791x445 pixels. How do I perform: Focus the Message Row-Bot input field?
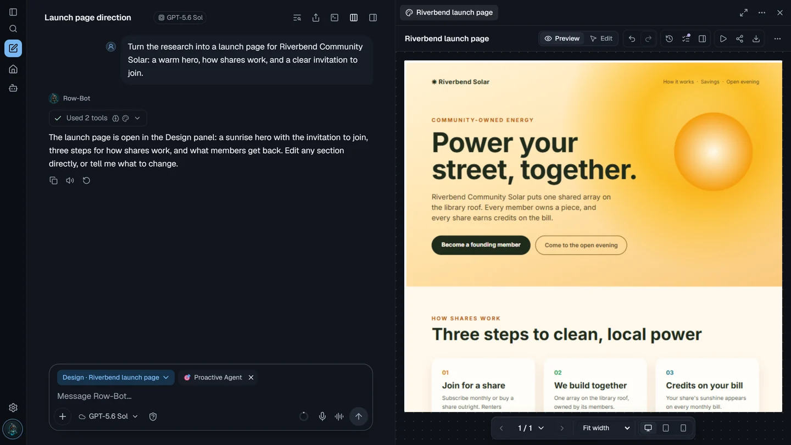[211, 396]
